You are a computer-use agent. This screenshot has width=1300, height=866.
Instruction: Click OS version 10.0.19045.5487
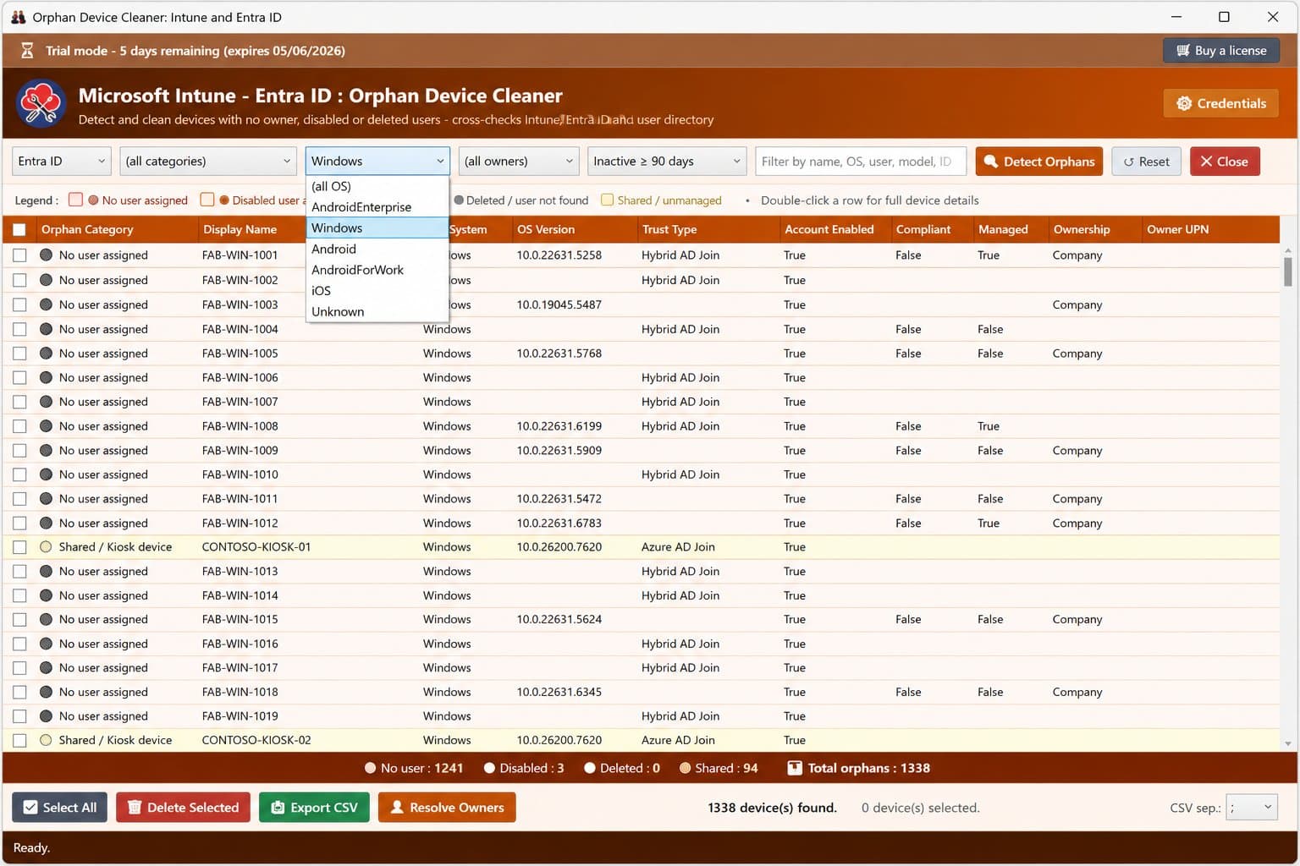559,304
